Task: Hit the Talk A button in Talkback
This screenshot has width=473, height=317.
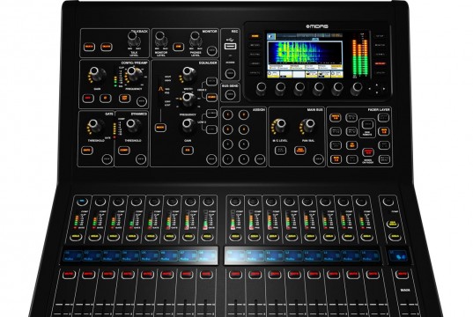Action: point(89,47)
